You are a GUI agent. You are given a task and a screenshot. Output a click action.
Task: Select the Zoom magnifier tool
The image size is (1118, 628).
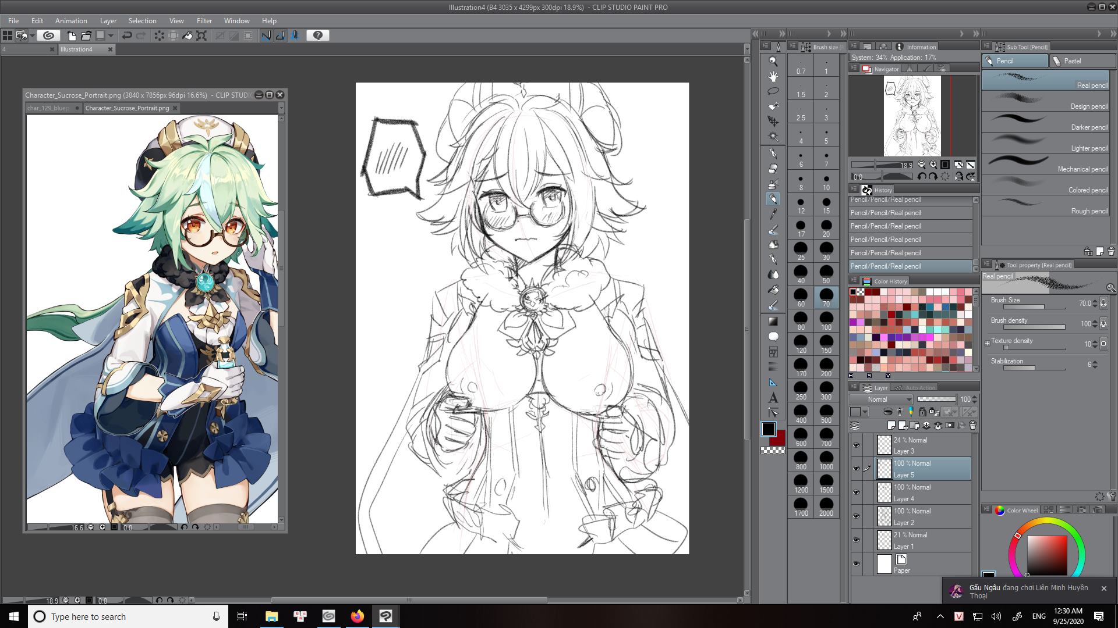click(x=773, y=61)
